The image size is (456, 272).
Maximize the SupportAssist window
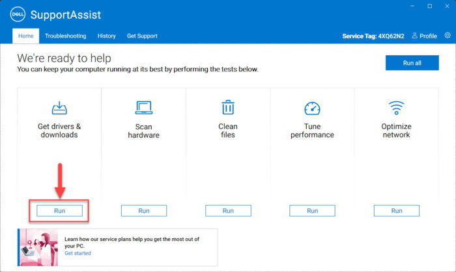[430, 6]
